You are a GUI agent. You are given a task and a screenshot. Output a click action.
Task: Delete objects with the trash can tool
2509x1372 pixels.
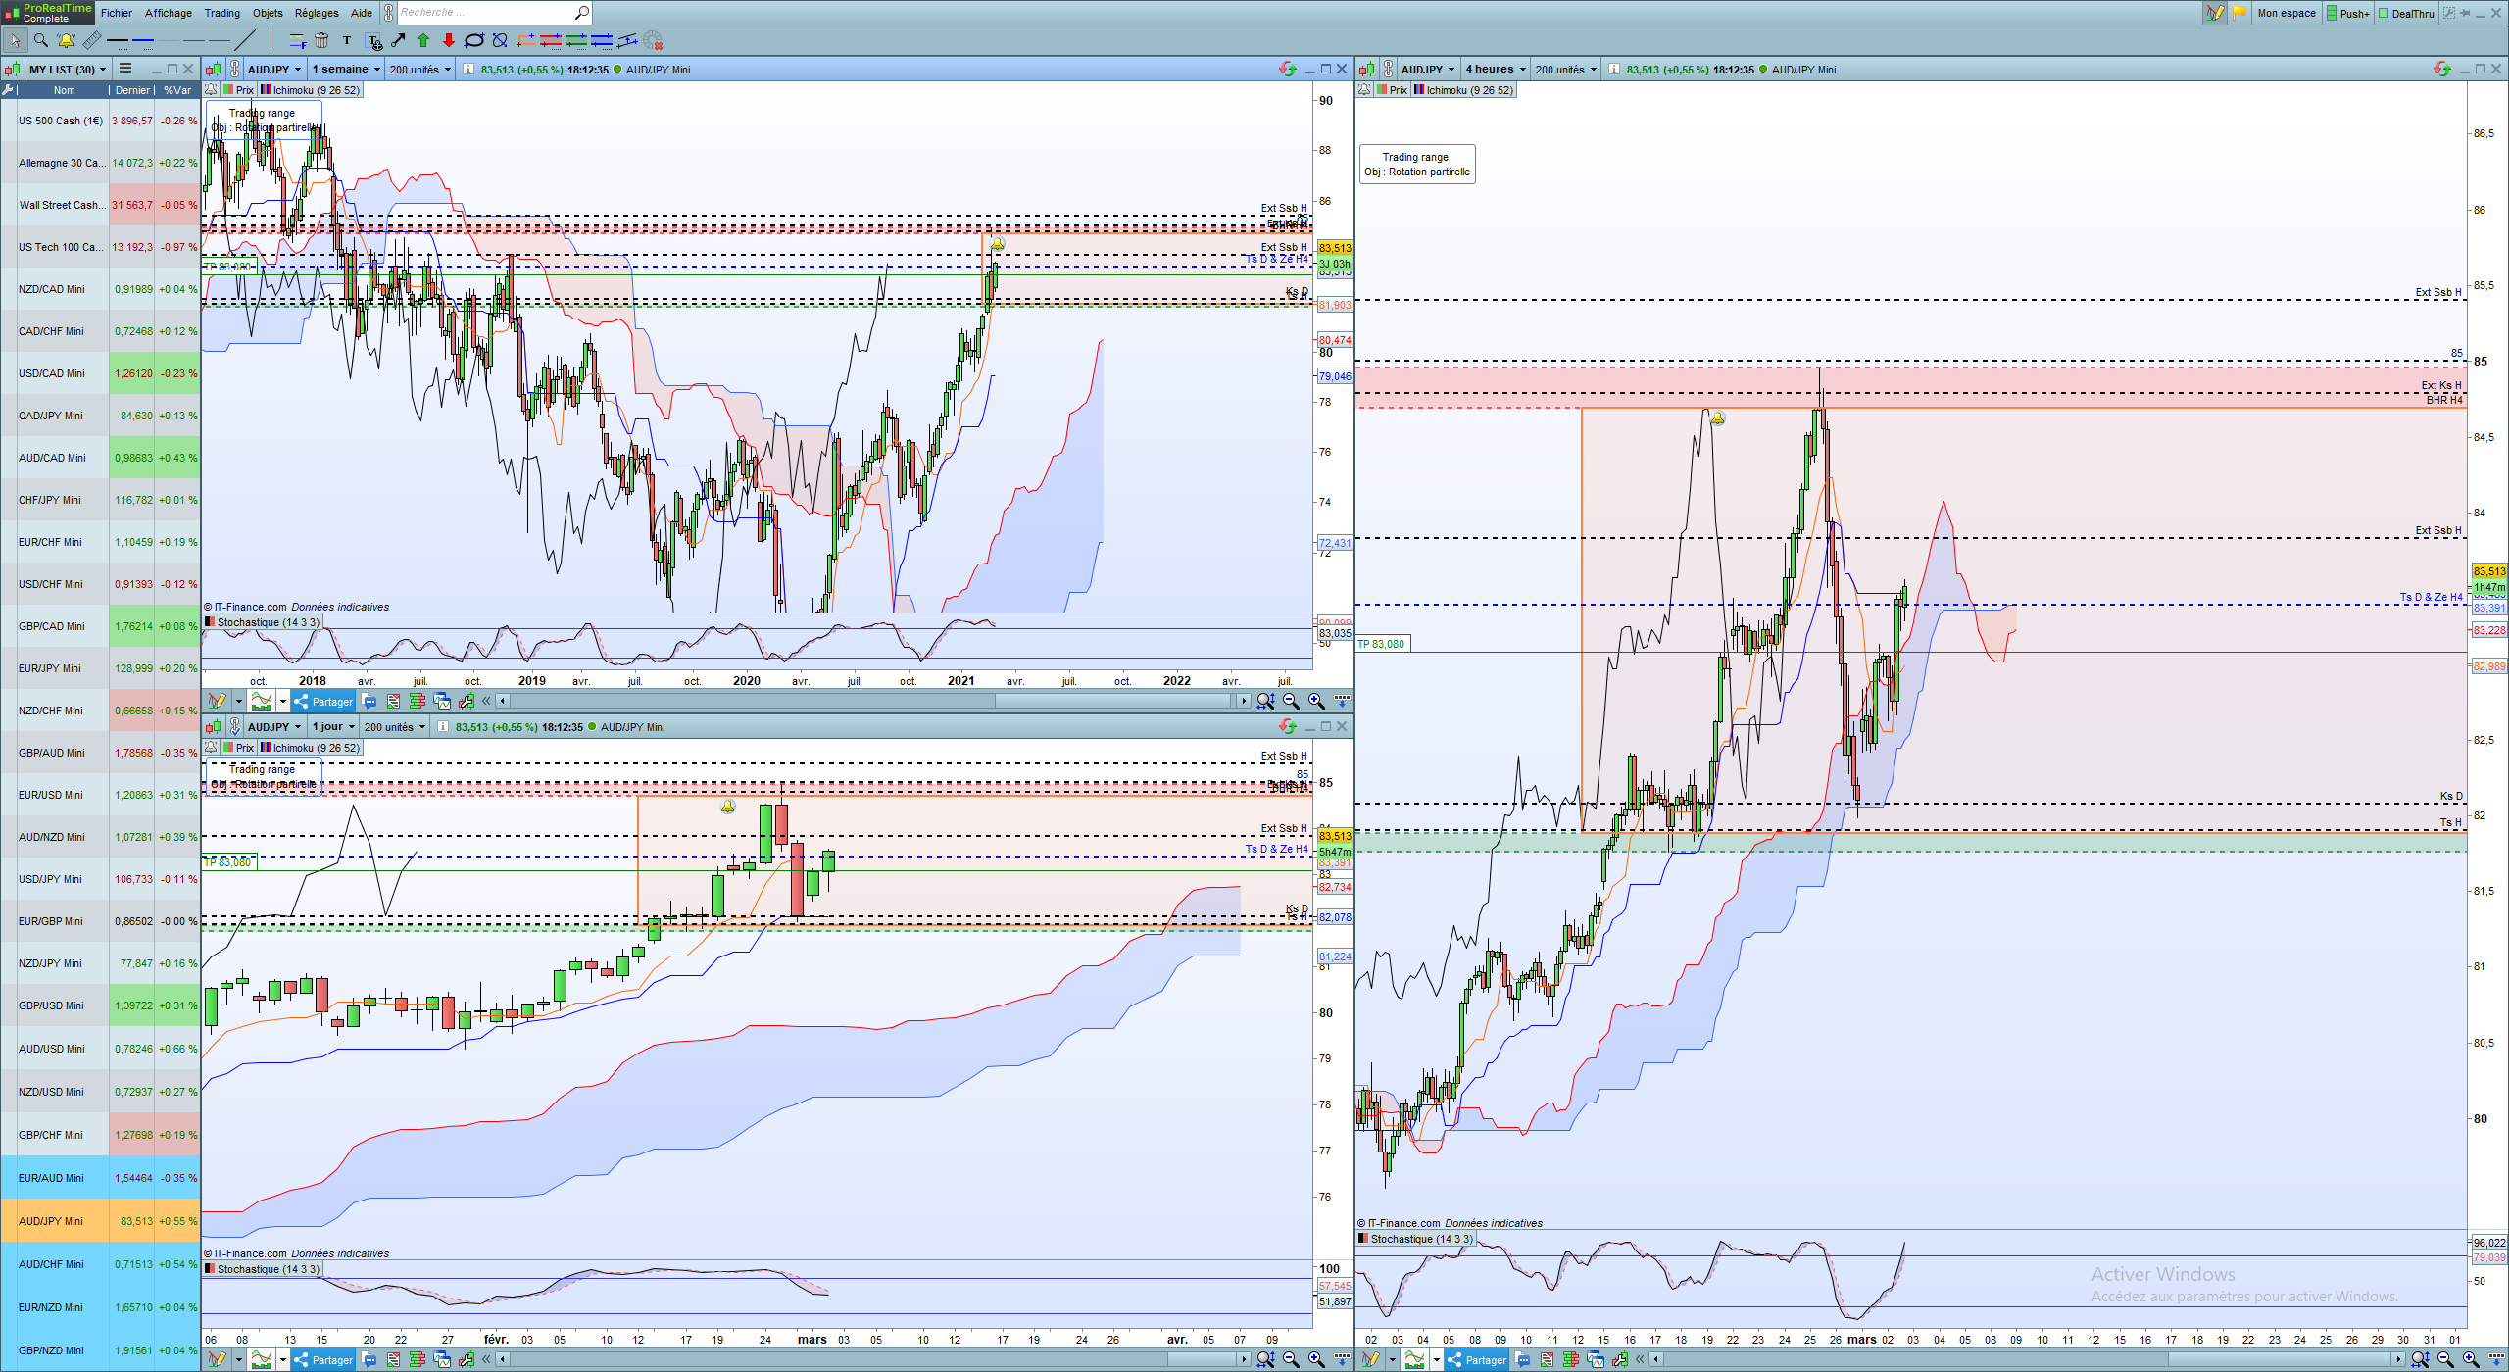point(321,40)
